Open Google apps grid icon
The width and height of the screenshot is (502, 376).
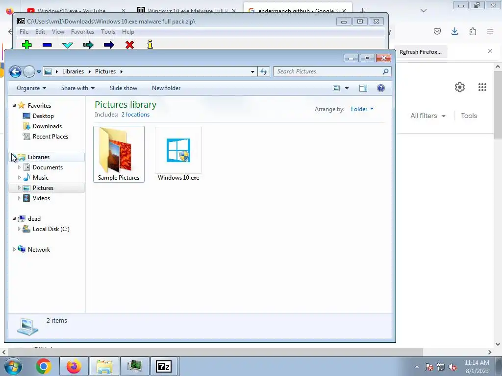pyautogui.click(x=482, y=87)
